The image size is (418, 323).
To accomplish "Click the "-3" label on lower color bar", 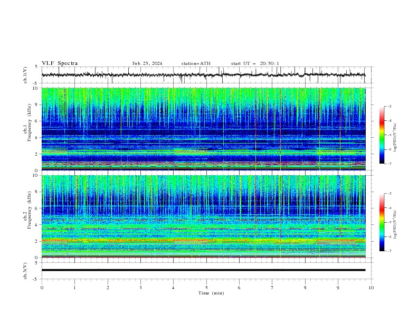I will pos(389,194).
